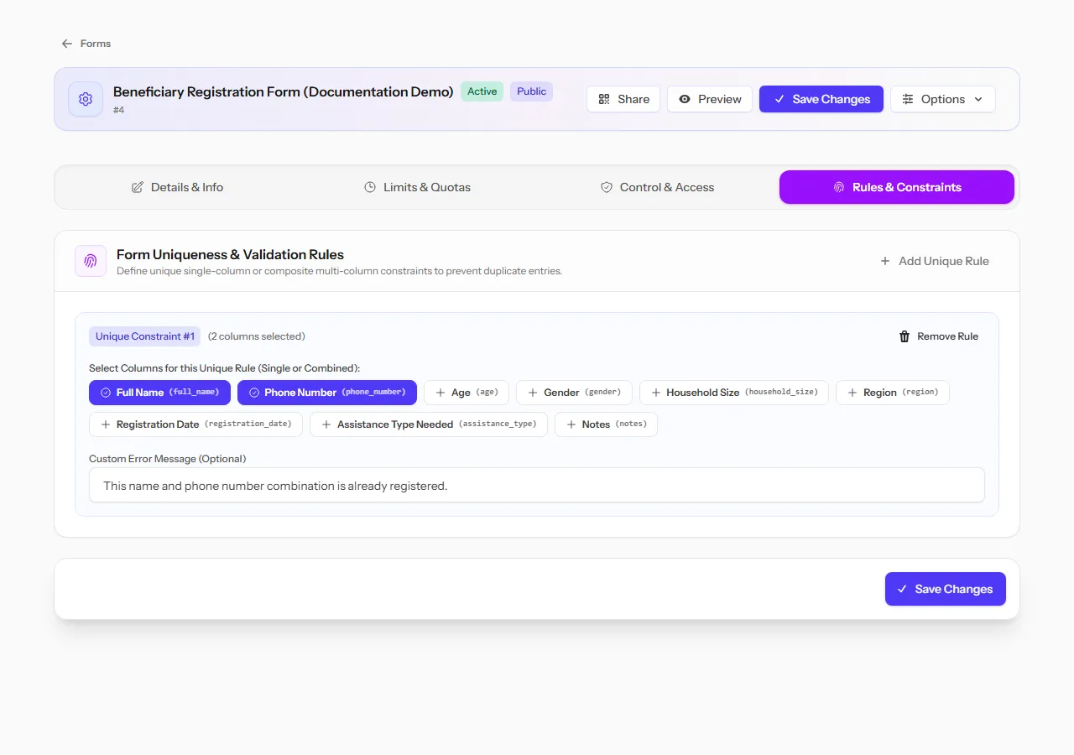Screen dimensions: 1074x755
Task: Click Save Changes in the header bar
Action: (821, 99)
